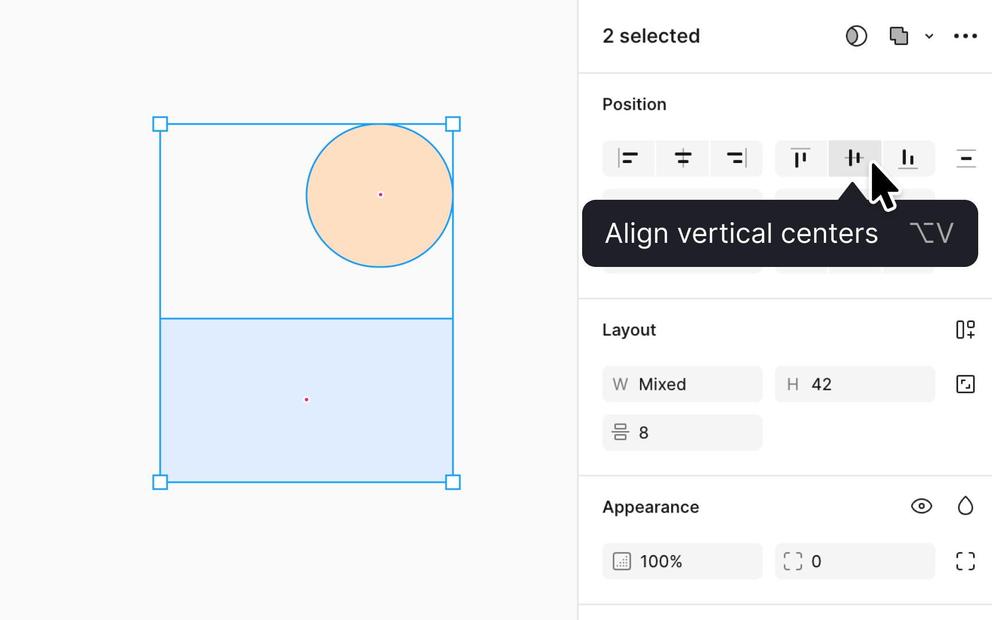Edit the height value showing 42
The height and width of the screenshot is (620, 992).
point(855,384)
